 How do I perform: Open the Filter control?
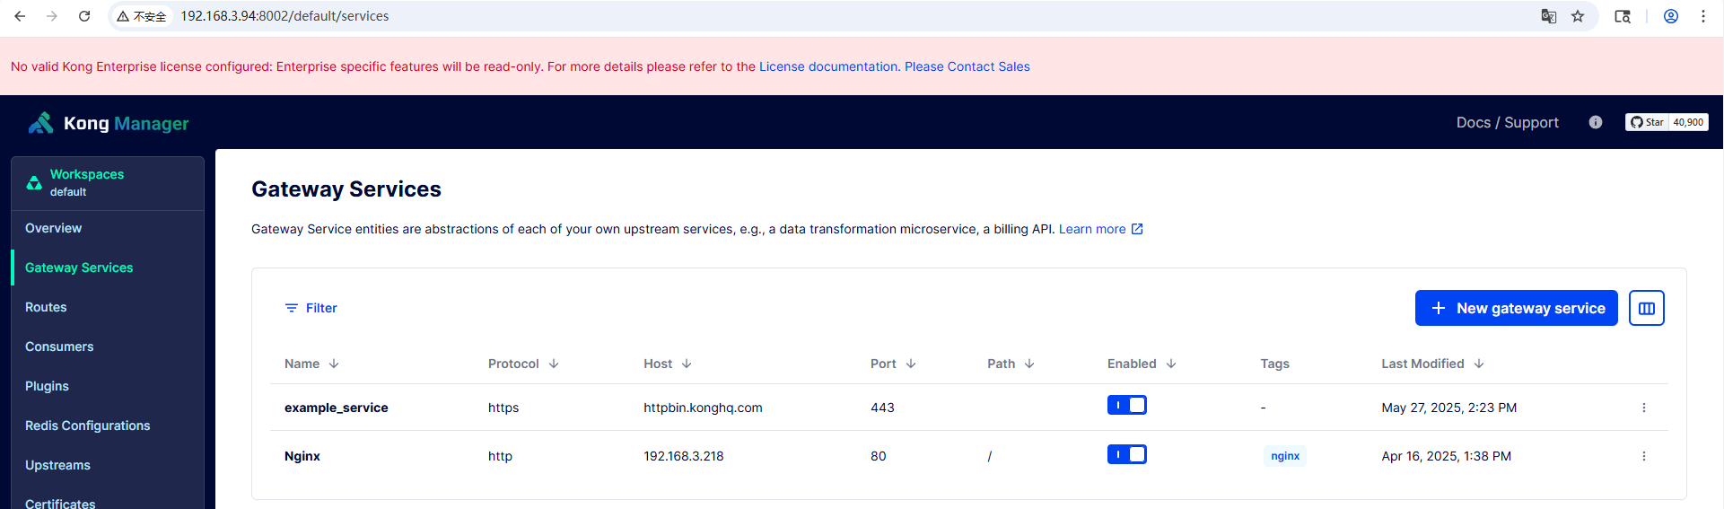[x=311, y=308]
